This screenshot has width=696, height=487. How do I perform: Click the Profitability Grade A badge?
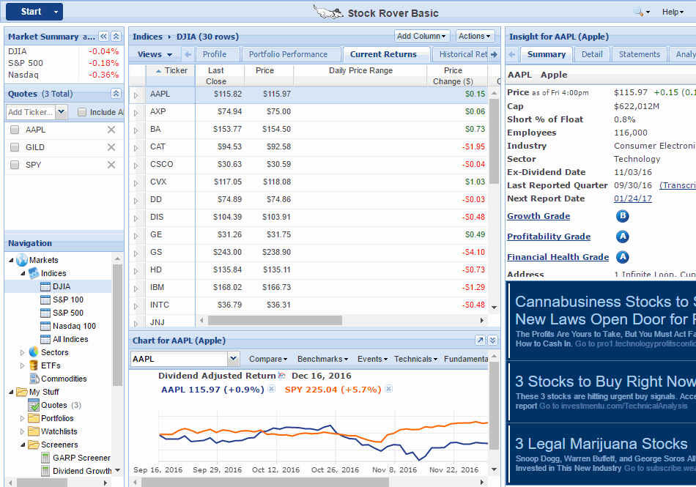point(622,237)
